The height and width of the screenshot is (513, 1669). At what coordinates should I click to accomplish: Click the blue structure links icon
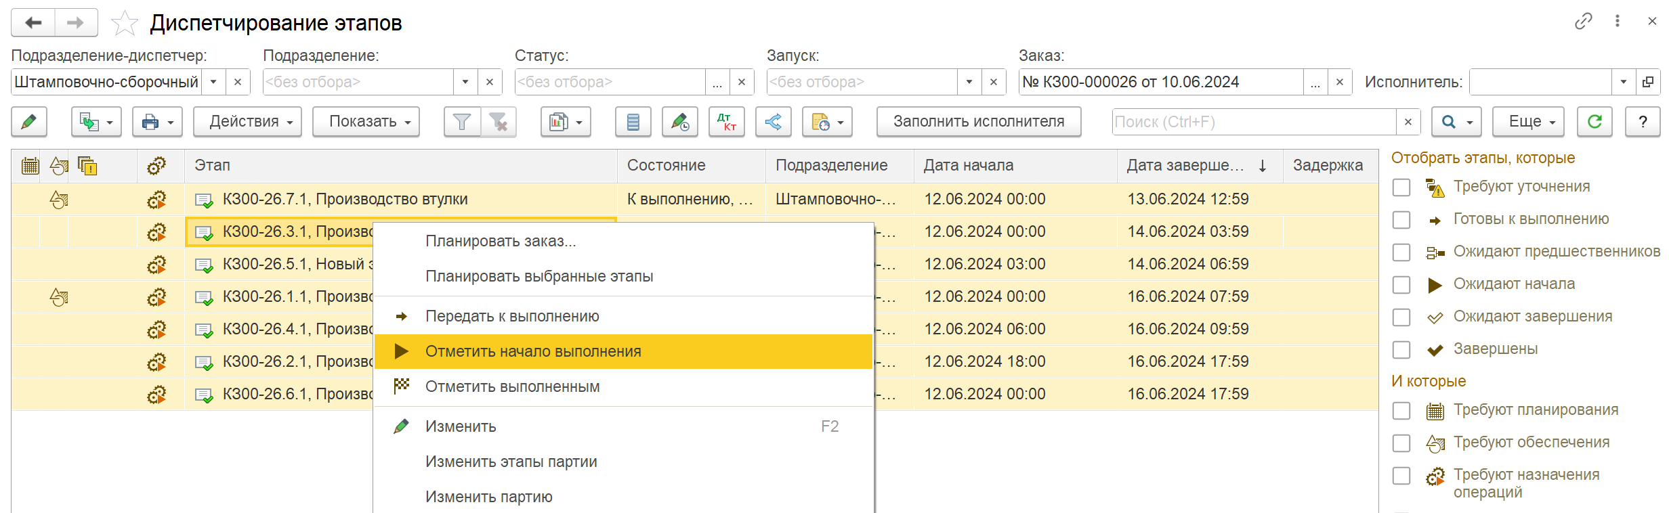(773, 122)
